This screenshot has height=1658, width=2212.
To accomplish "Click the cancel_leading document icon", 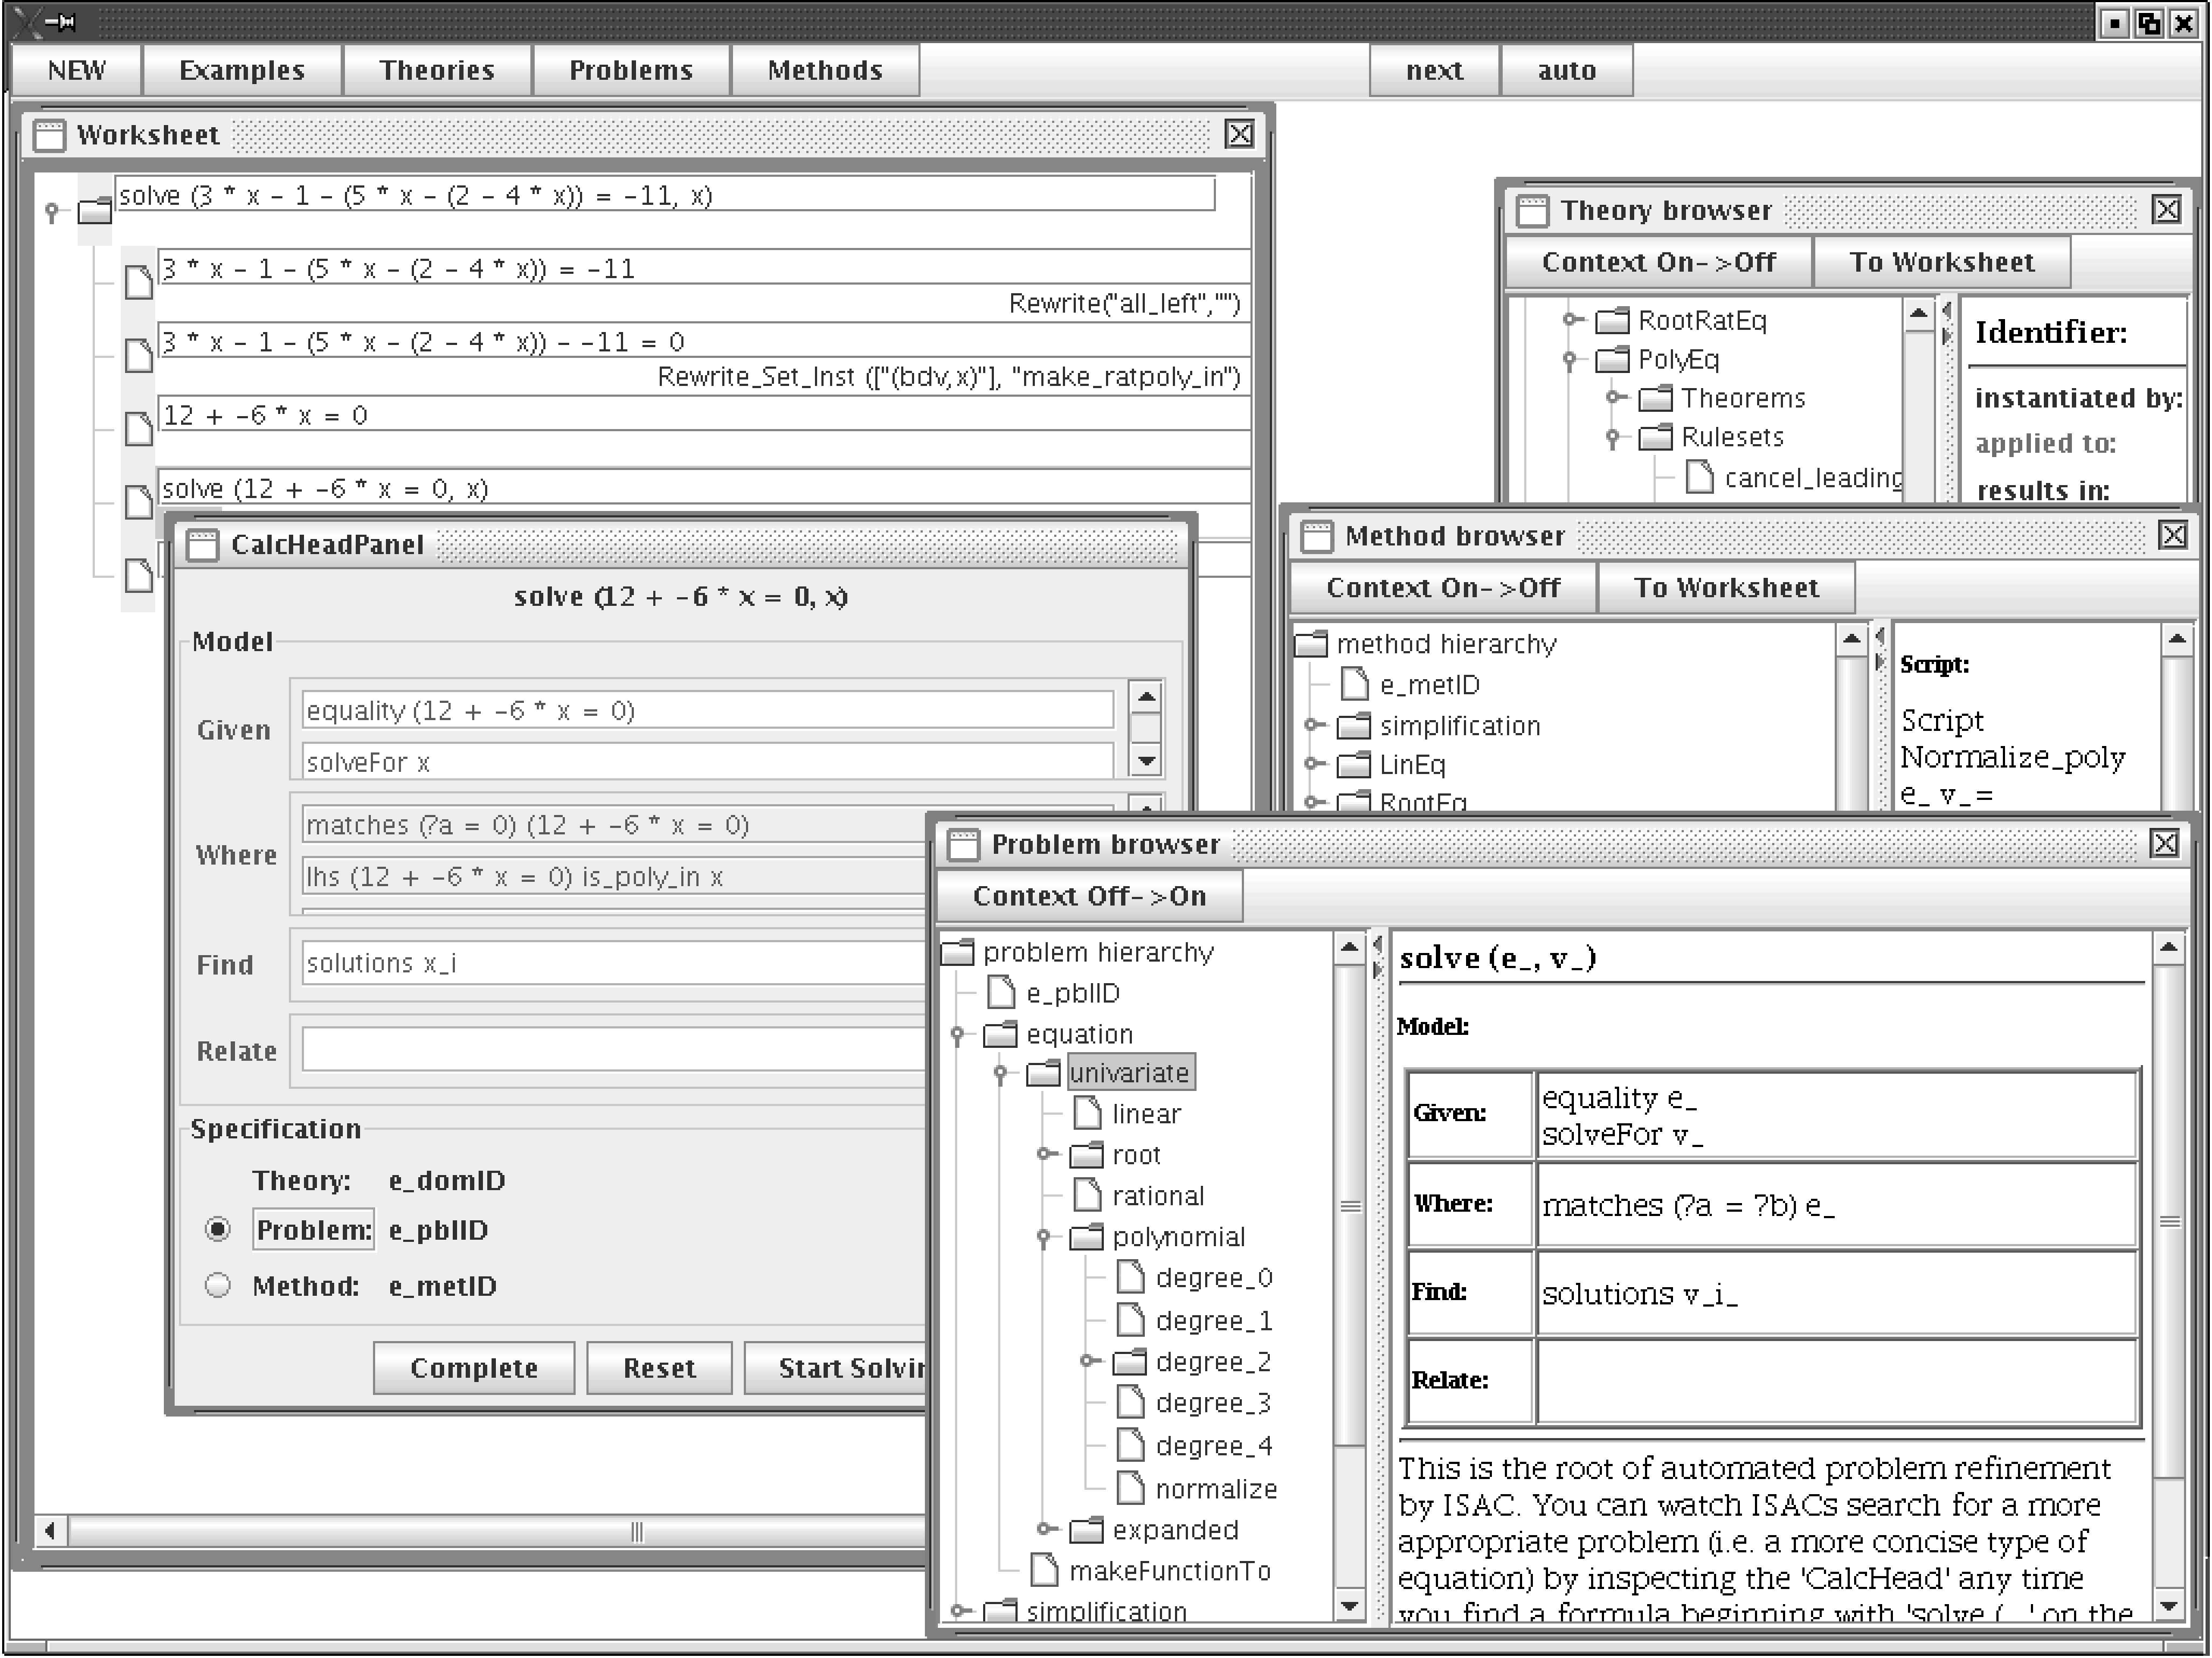I will click(1699, 478).
